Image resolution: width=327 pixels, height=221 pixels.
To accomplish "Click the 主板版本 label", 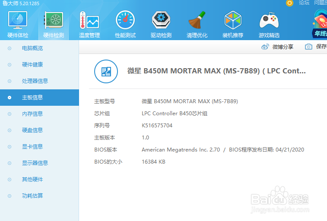I will [x=105, y=138].
